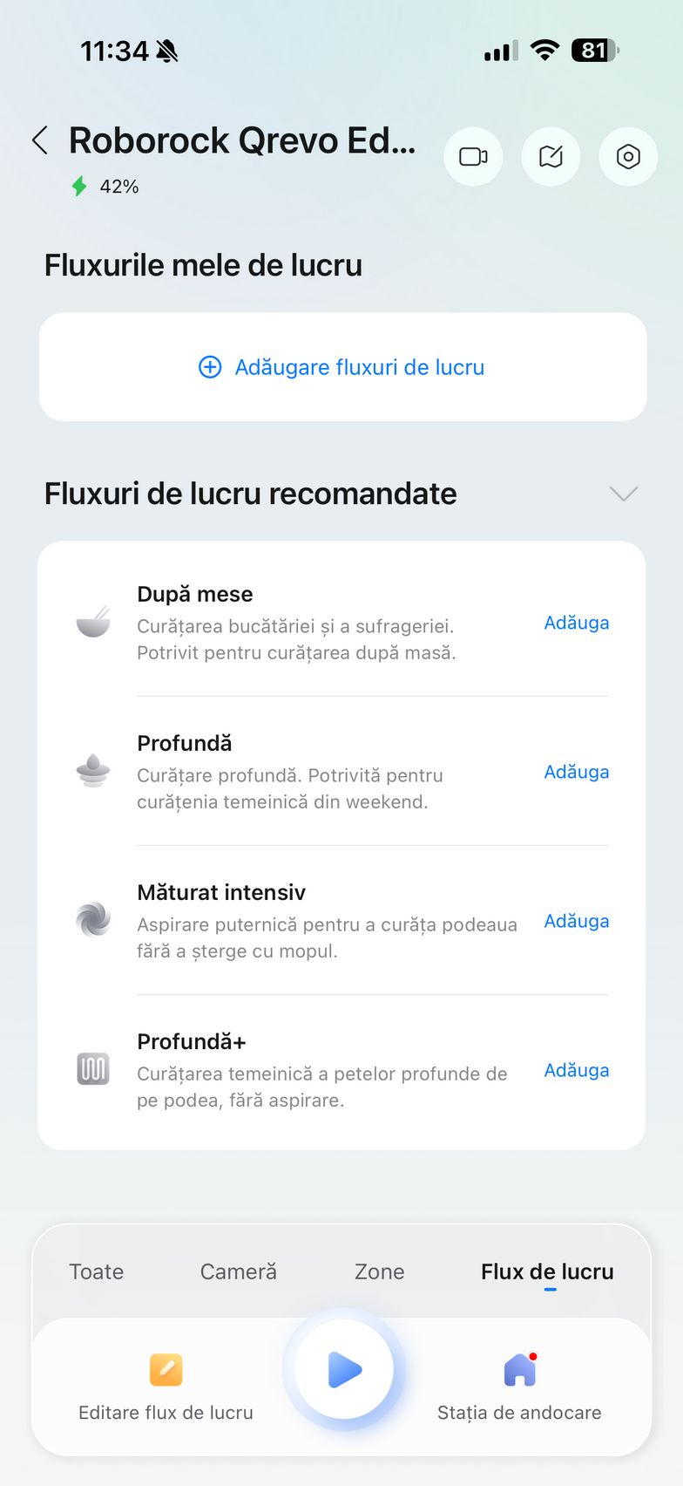Add the Măturat intensiv workflow
The width and height of the screenshot is (683, 1486).
tap(577, 921)
